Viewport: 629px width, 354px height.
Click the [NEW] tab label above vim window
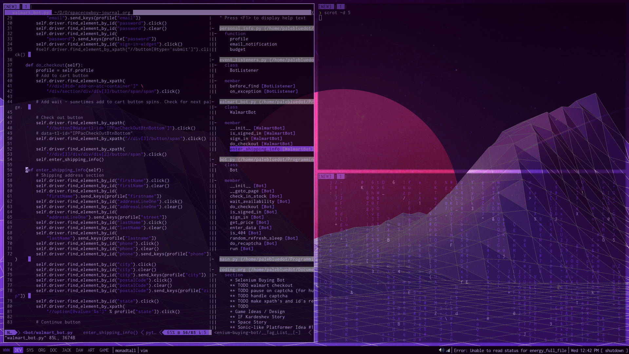10,7
